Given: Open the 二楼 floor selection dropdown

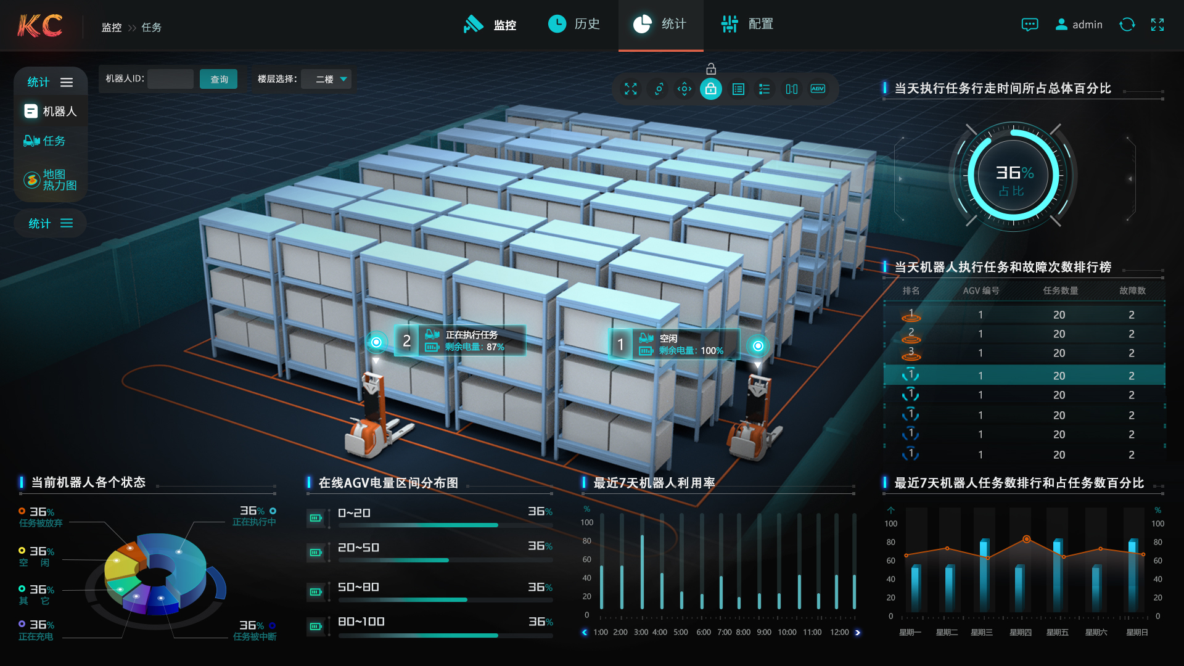Looking at the screenshot, I should pyautogui.click(x=327, y=79).
